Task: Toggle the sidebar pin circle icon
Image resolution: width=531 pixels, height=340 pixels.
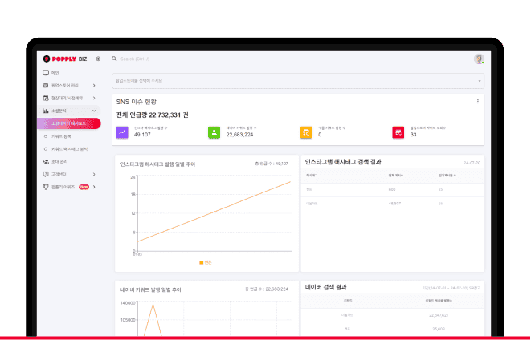Action: (98, 59)
